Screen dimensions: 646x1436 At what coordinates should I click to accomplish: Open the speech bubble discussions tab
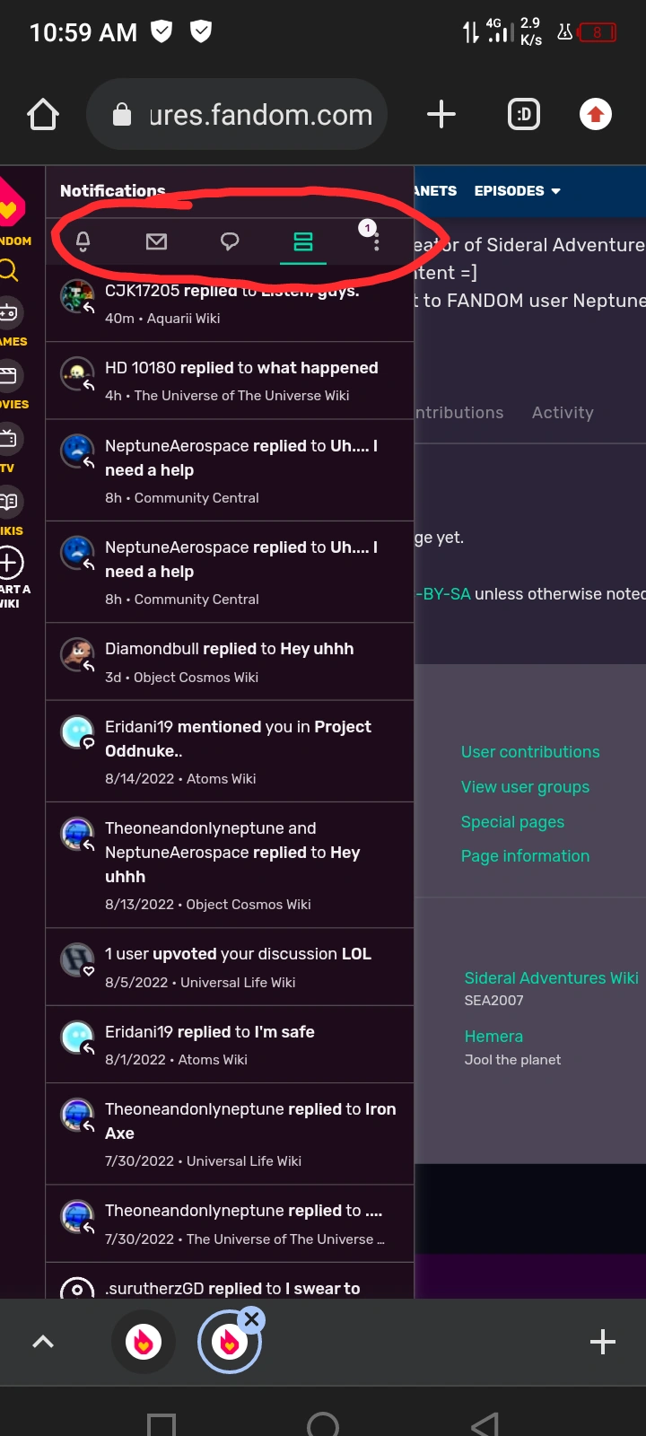click(230, 241)
